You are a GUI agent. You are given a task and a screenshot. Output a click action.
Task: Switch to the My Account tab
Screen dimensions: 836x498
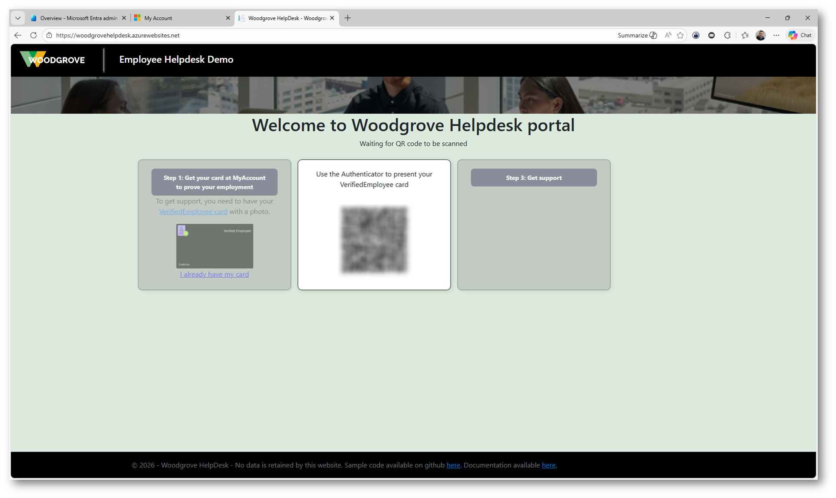[178, 18]
